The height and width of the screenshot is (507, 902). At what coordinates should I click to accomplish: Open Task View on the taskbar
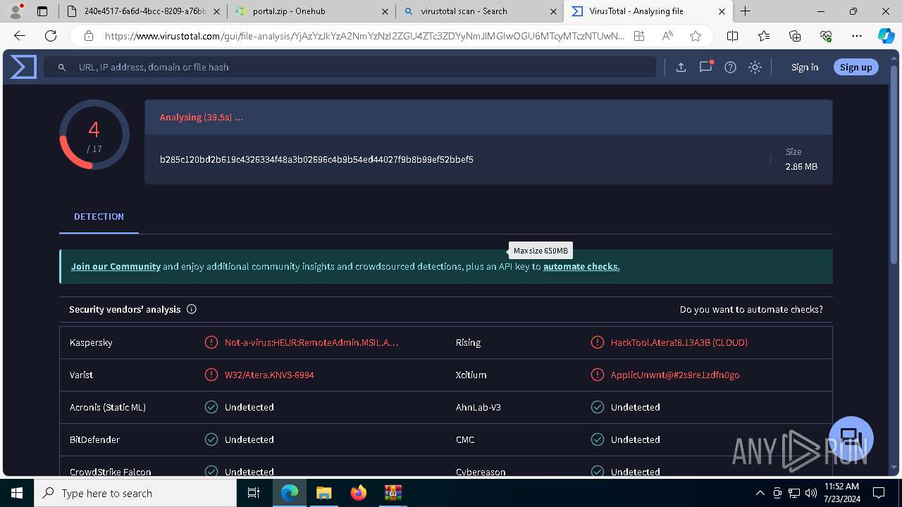pyautogui.click(x=254, y=493)
